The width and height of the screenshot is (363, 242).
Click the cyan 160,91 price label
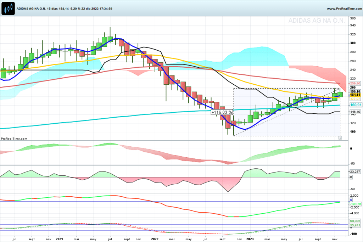(x=356, y=105)
